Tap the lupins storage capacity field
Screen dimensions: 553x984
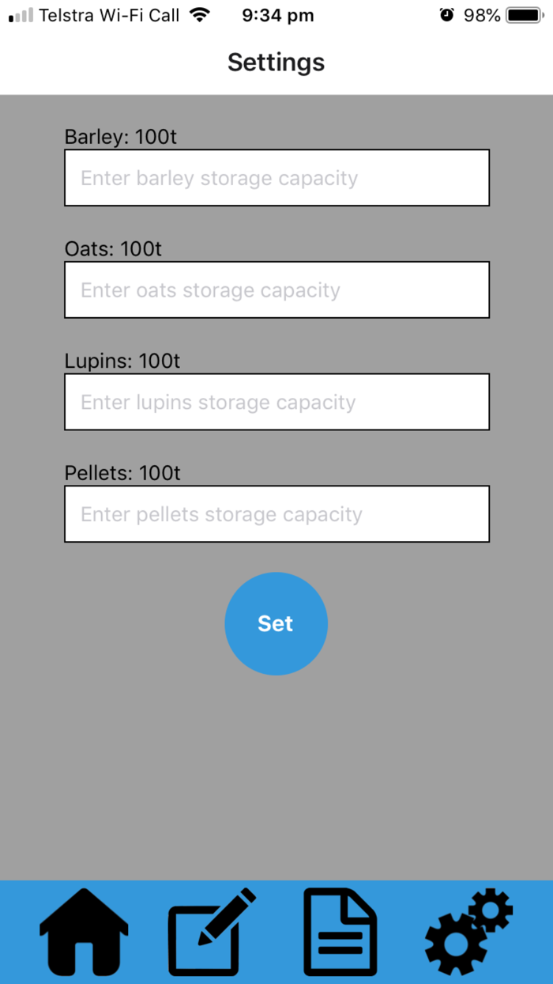(276, 402)
